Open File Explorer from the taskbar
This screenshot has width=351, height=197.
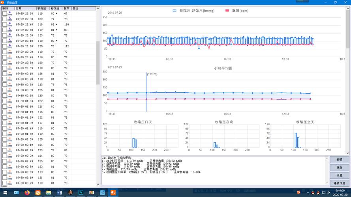tap(49, 192)
